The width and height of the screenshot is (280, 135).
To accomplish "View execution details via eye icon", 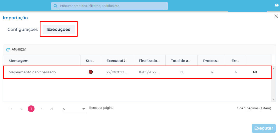I will [x=255, y=72].
